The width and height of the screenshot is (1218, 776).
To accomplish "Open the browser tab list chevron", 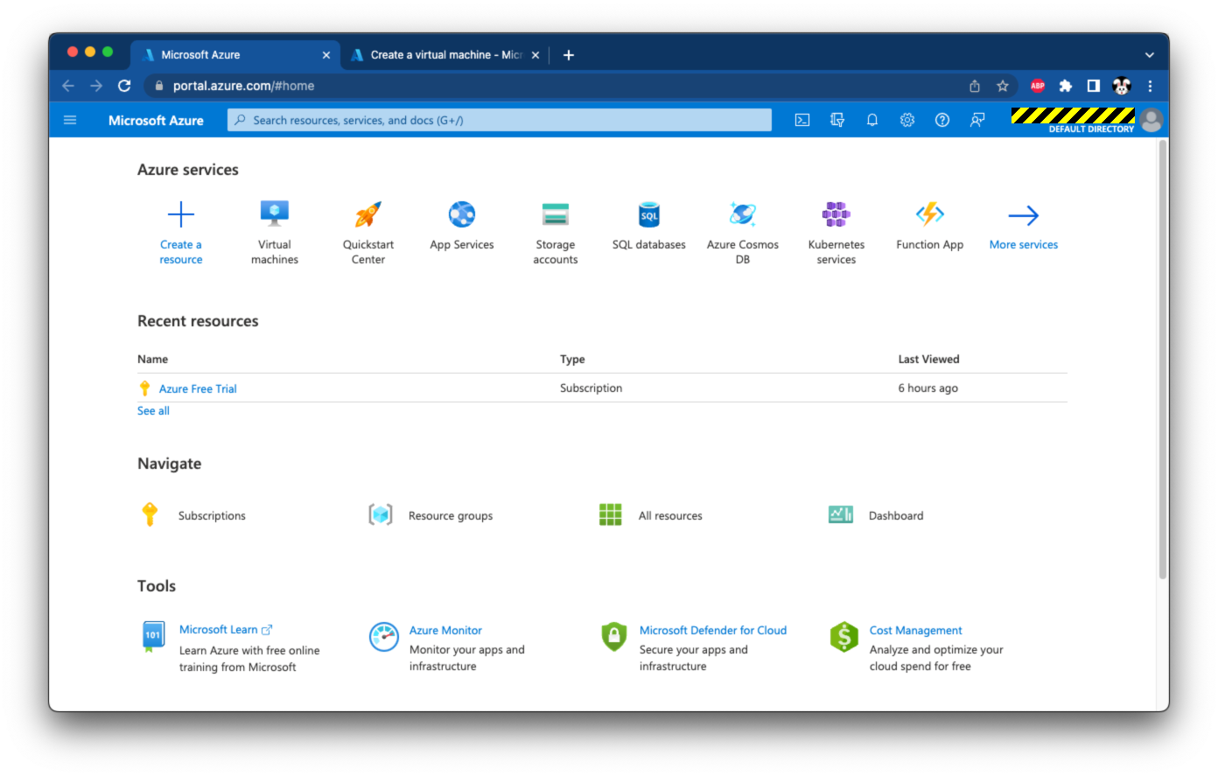I will (x=1149, y=55).
